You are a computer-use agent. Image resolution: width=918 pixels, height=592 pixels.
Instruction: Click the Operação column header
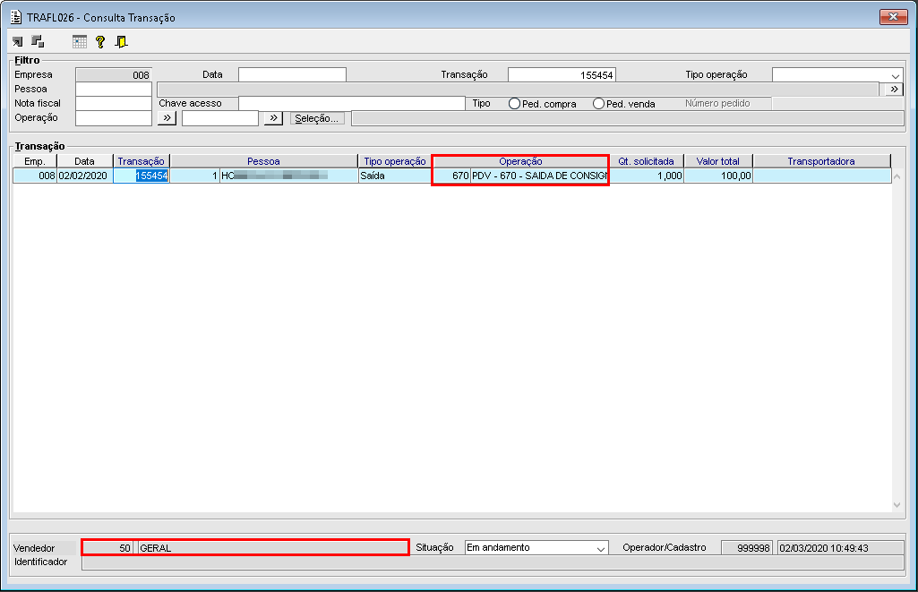520,161
